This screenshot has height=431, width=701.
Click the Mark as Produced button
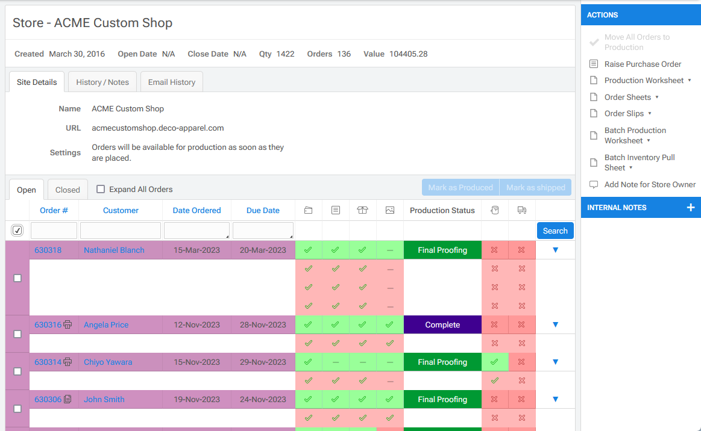[x=461, y=188]
